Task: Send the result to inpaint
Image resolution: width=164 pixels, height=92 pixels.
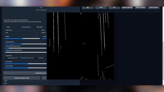Action: click(140, 7)
